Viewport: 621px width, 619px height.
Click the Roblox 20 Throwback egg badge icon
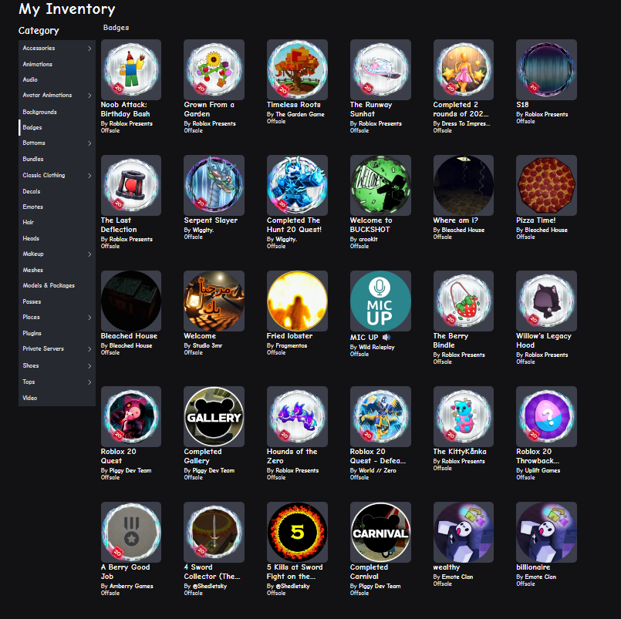coord(546,416)
